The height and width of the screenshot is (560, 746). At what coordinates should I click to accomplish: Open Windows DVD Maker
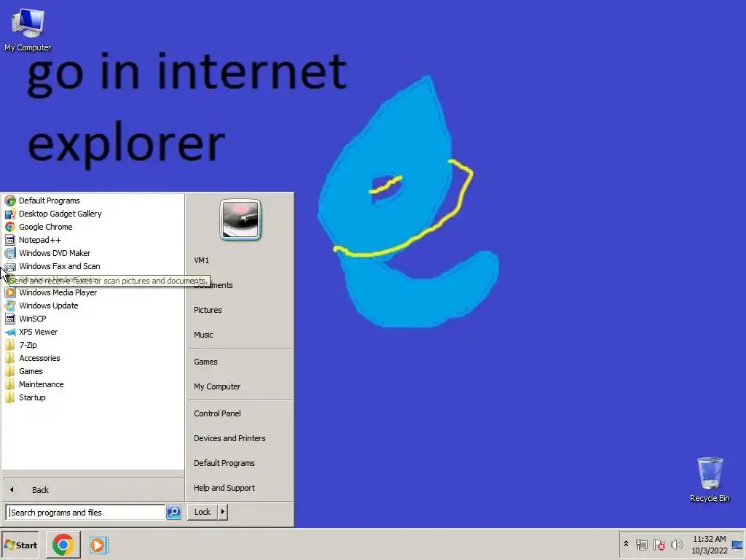(93, 253)
